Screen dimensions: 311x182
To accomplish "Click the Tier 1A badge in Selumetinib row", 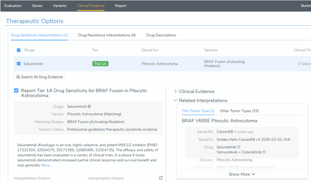I will (100, 64).
